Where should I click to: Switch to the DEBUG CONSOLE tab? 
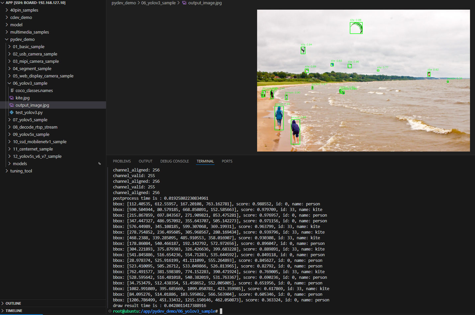tap(174, 161)
